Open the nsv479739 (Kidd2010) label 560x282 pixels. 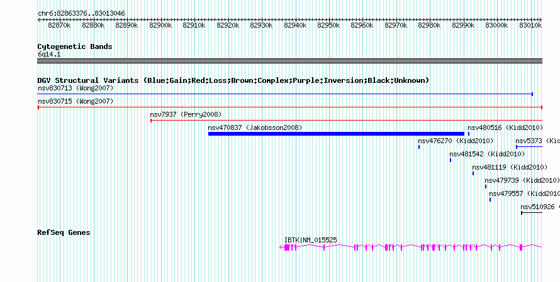click(x=522, y=180)
